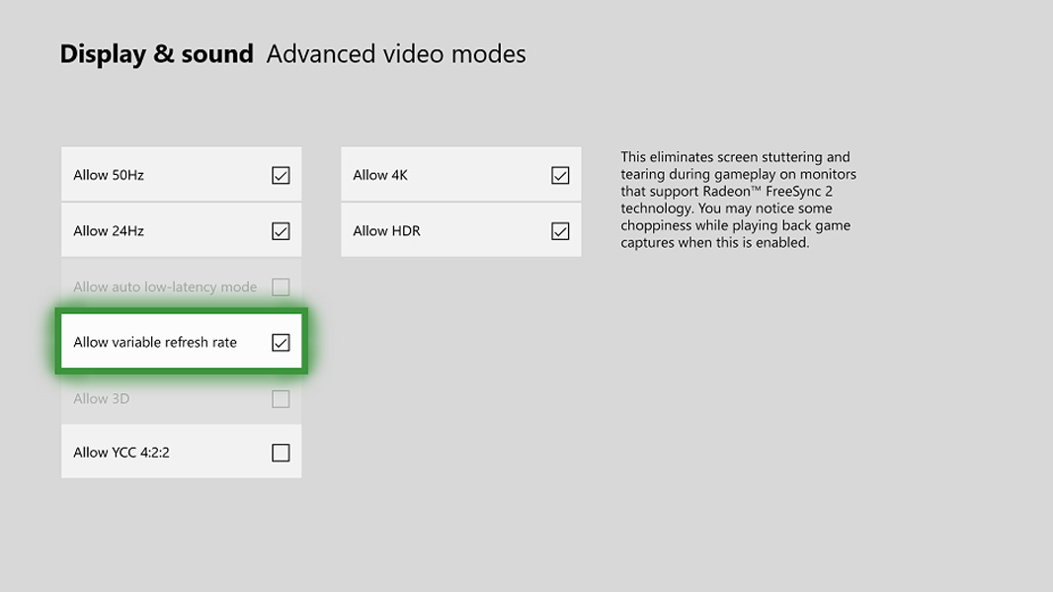Screen dimensions: 1053x592
Task: Disable the Allow 4K option
Action: point(560,174)
